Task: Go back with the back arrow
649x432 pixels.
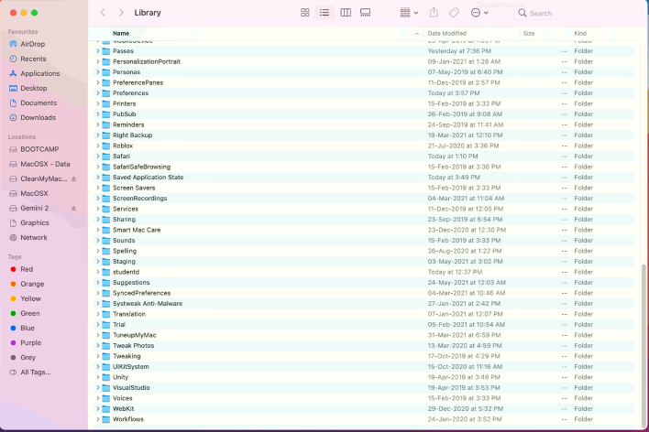Action: point(103,13)
